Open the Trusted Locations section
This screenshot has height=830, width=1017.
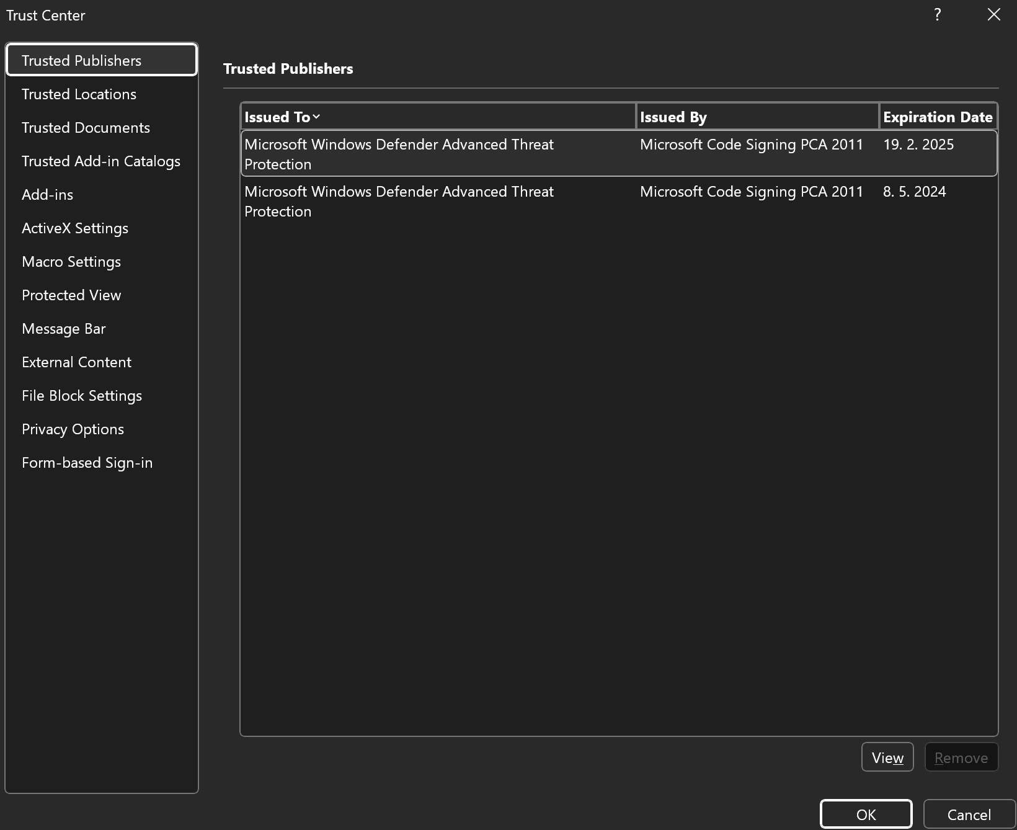[x=102, y=94]
